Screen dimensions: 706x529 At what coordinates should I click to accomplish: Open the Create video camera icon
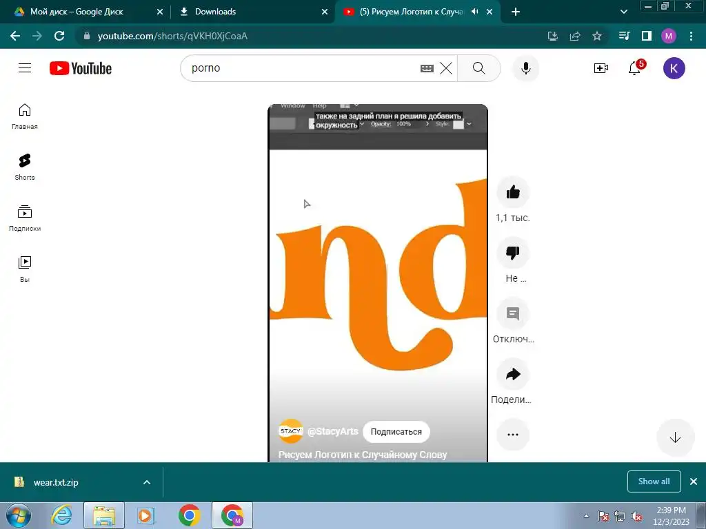pos(601,68)
